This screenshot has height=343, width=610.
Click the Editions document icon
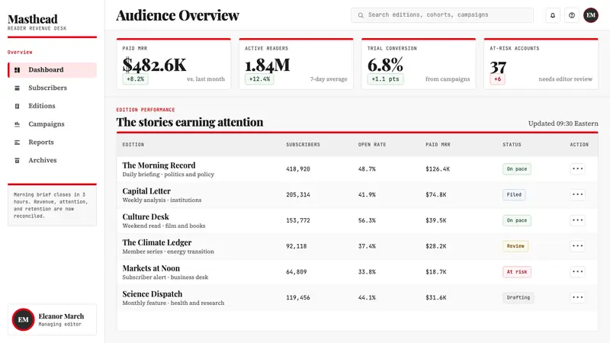coord(17,106)
